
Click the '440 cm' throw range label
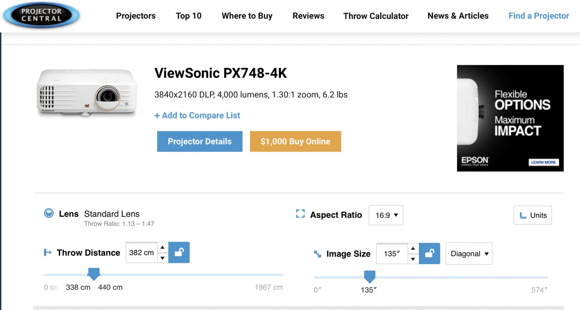(x=110, y=287)
